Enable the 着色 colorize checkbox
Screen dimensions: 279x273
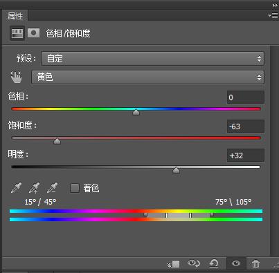coord(75,188)
